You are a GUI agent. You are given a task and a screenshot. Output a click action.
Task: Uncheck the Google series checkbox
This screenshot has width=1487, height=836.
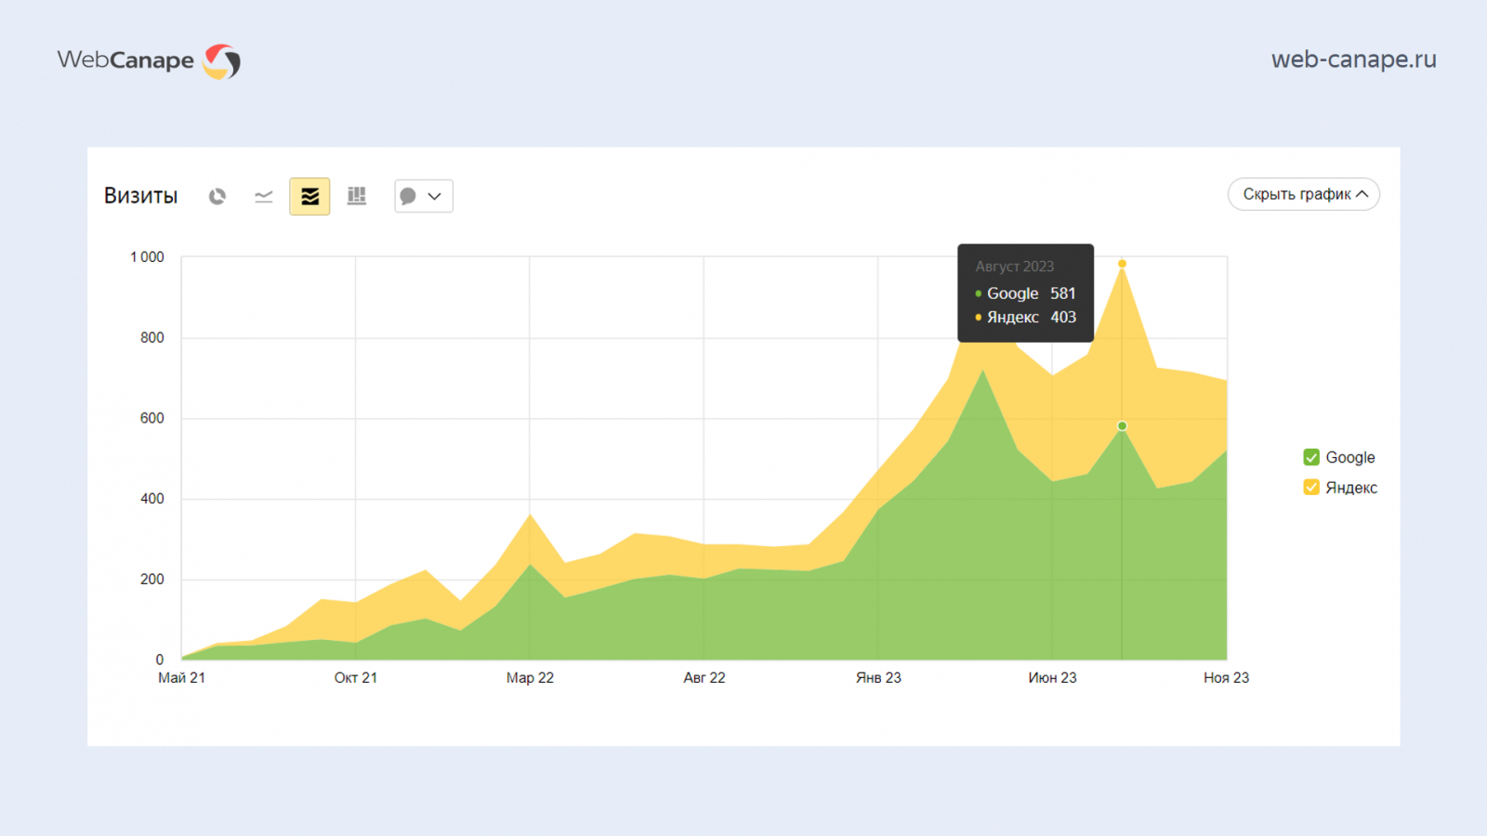(1311, 457)
